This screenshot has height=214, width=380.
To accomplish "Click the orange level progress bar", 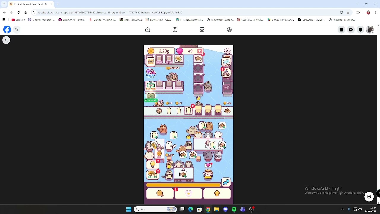I will click(183, 185).
